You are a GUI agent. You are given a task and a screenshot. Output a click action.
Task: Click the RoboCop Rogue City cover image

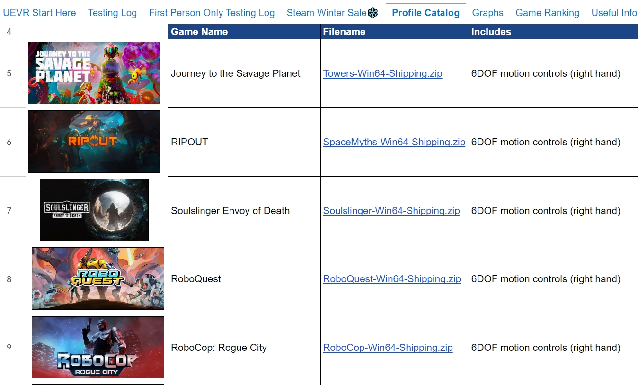click(x=98, y=347)
